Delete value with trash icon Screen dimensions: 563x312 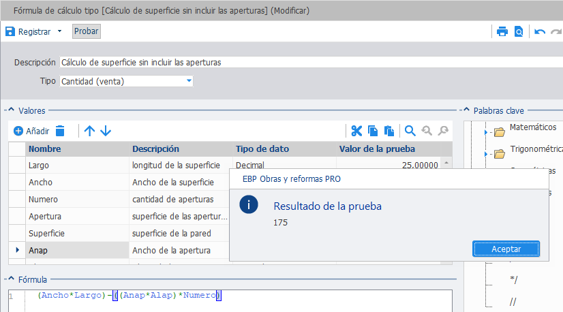pyautogui.click(x=60, y=131)
